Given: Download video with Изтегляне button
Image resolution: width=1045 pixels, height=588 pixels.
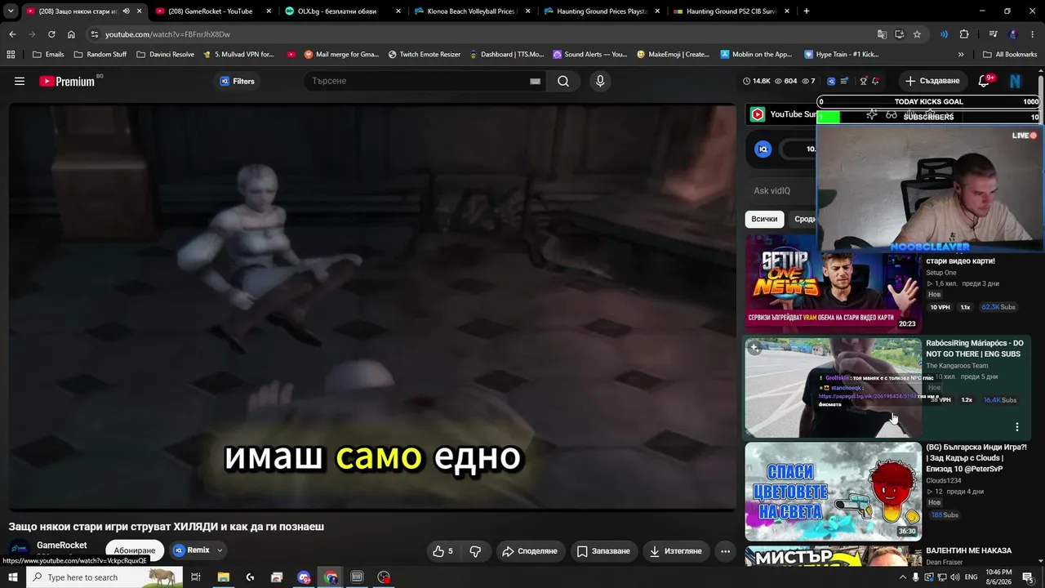Looking at the screenshot, I should point(675,551).
